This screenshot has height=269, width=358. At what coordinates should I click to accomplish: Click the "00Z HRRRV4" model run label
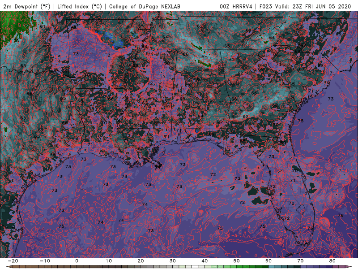point(236,7)
